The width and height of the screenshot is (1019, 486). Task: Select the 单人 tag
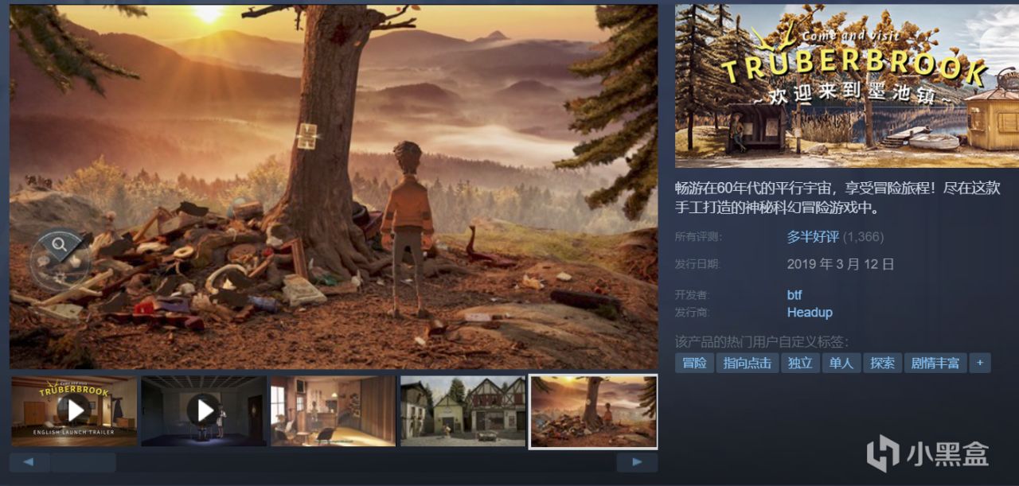point(841,364)
